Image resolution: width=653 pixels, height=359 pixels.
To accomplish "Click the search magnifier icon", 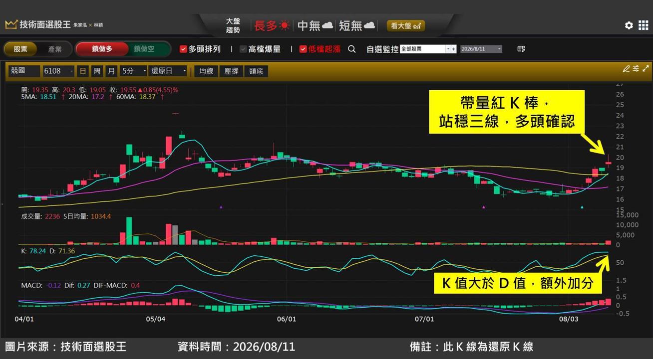I will point(352,49).
